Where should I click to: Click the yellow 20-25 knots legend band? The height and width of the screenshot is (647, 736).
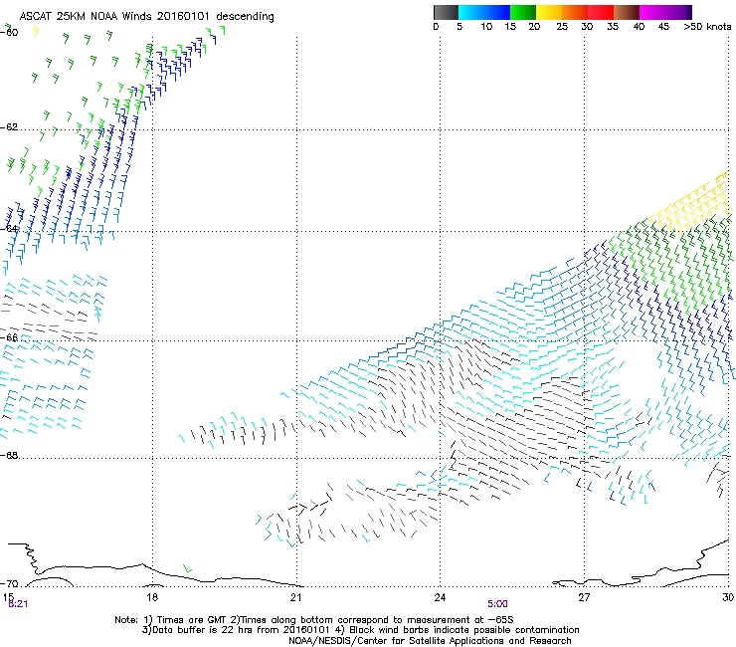(549, 12)
